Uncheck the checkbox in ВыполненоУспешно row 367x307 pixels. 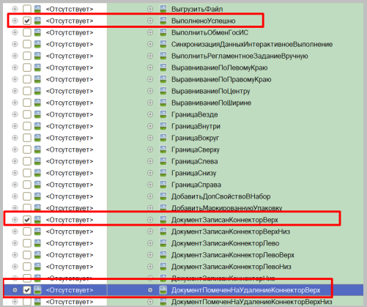(x=27, y=21)
